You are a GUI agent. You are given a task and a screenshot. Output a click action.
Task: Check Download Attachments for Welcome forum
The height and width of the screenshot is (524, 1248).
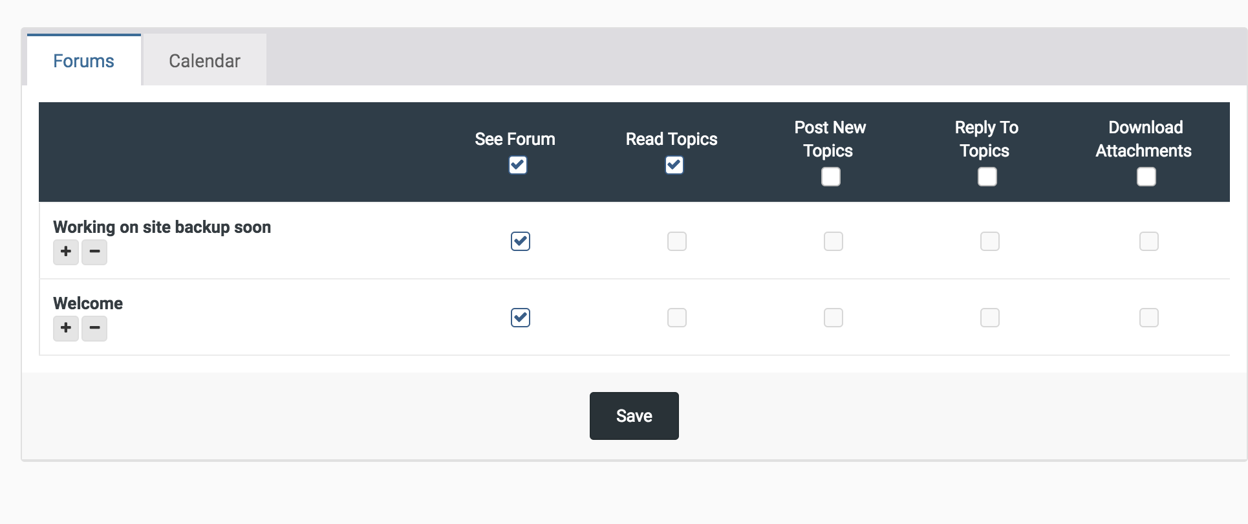[x=1149, y=318]
